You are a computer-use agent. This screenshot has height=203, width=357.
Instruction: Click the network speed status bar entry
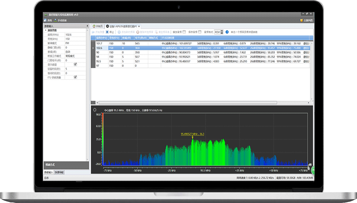pyautogui.click(x=255, y=178)
